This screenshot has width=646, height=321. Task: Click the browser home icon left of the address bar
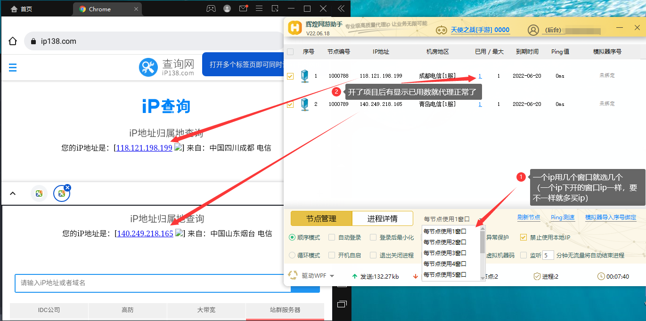[x=13, y=41]
